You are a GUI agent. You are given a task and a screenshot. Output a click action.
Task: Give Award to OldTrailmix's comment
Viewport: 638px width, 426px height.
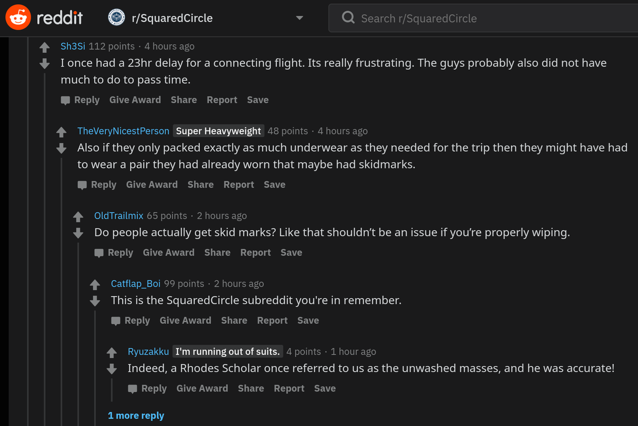click(x=168, y=252)
